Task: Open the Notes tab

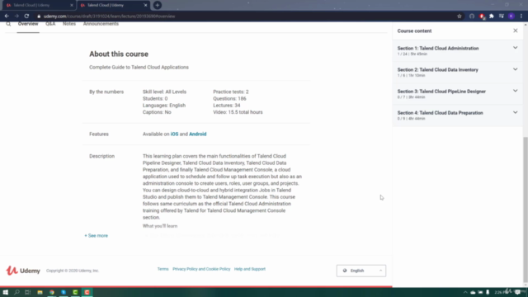Action: (x=69, y=24)
